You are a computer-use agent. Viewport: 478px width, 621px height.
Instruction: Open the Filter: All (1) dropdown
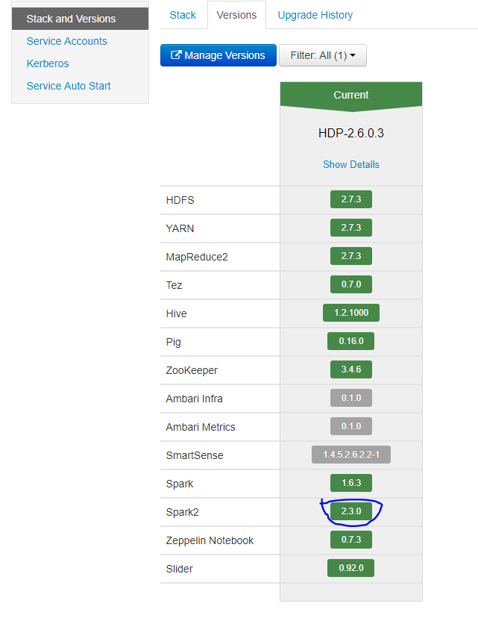[322, 55]
